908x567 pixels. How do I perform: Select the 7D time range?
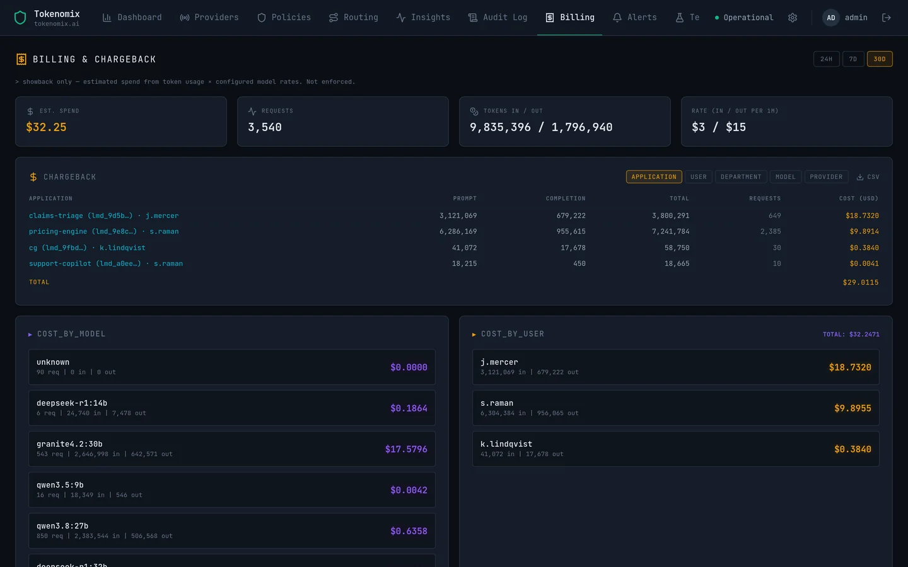coord(853,59)
